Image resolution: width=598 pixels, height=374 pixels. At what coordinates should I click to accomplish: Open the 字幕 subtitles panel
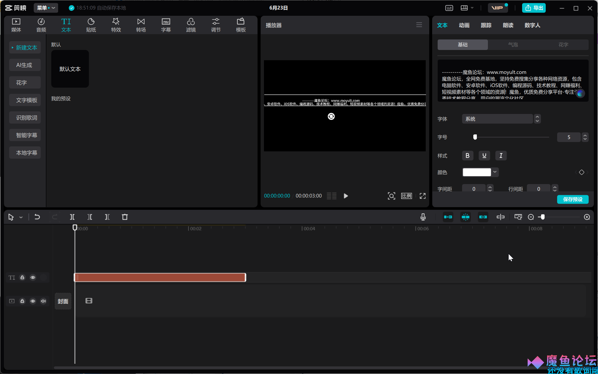point(166,25)
